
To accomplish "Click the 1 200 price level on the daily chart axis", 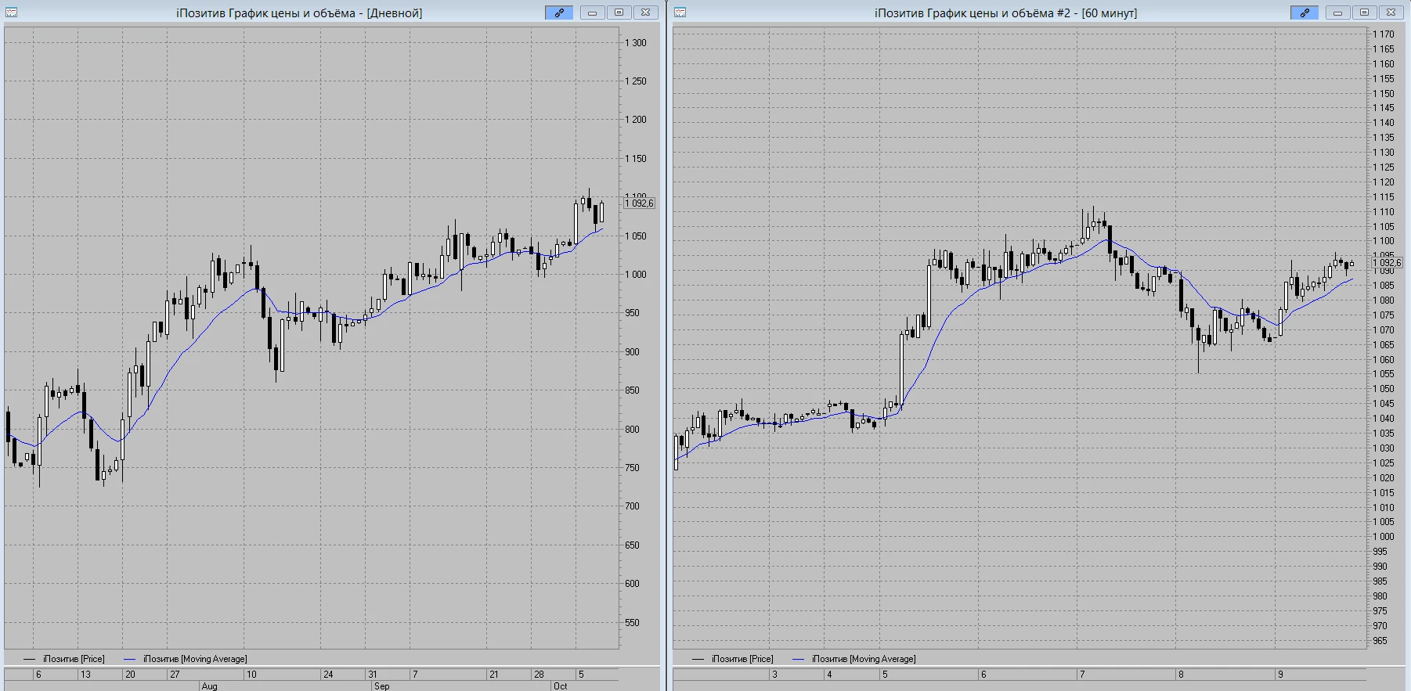I will tap(636, 120).
